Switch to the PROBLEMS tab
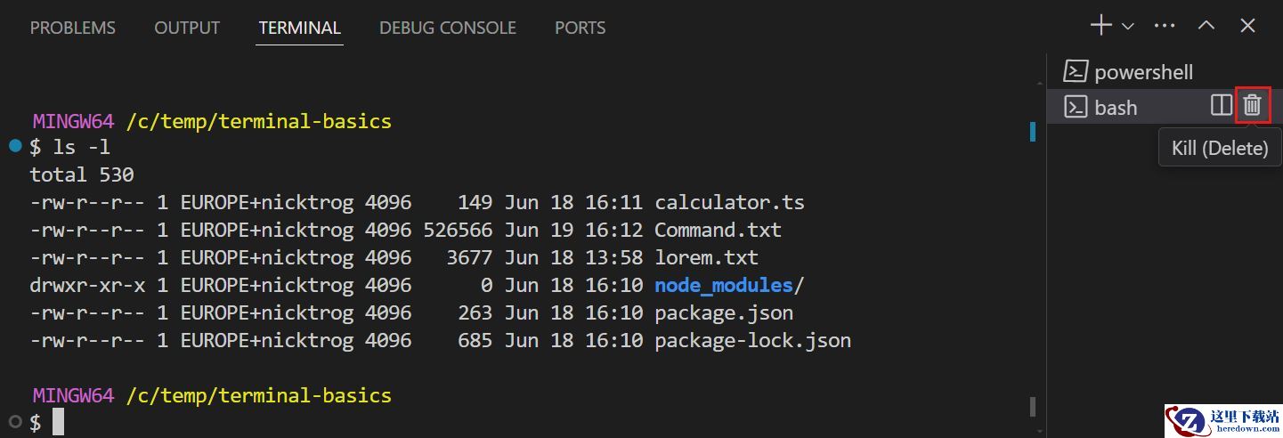 73,28
